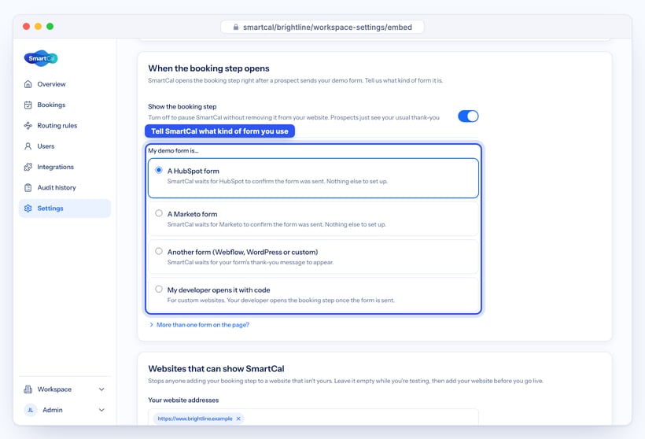Click the Audit history clipboard icon

point(28,187)
